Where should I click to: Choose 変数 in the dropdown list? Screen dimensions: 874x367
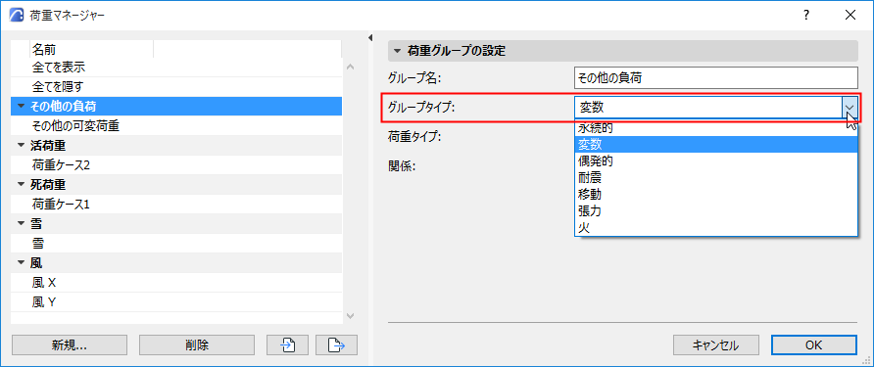pos(715,145)
